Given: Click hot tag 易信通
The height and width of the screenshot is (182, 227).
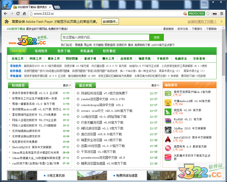Looking at the screenshot, I should coord(78,45).
